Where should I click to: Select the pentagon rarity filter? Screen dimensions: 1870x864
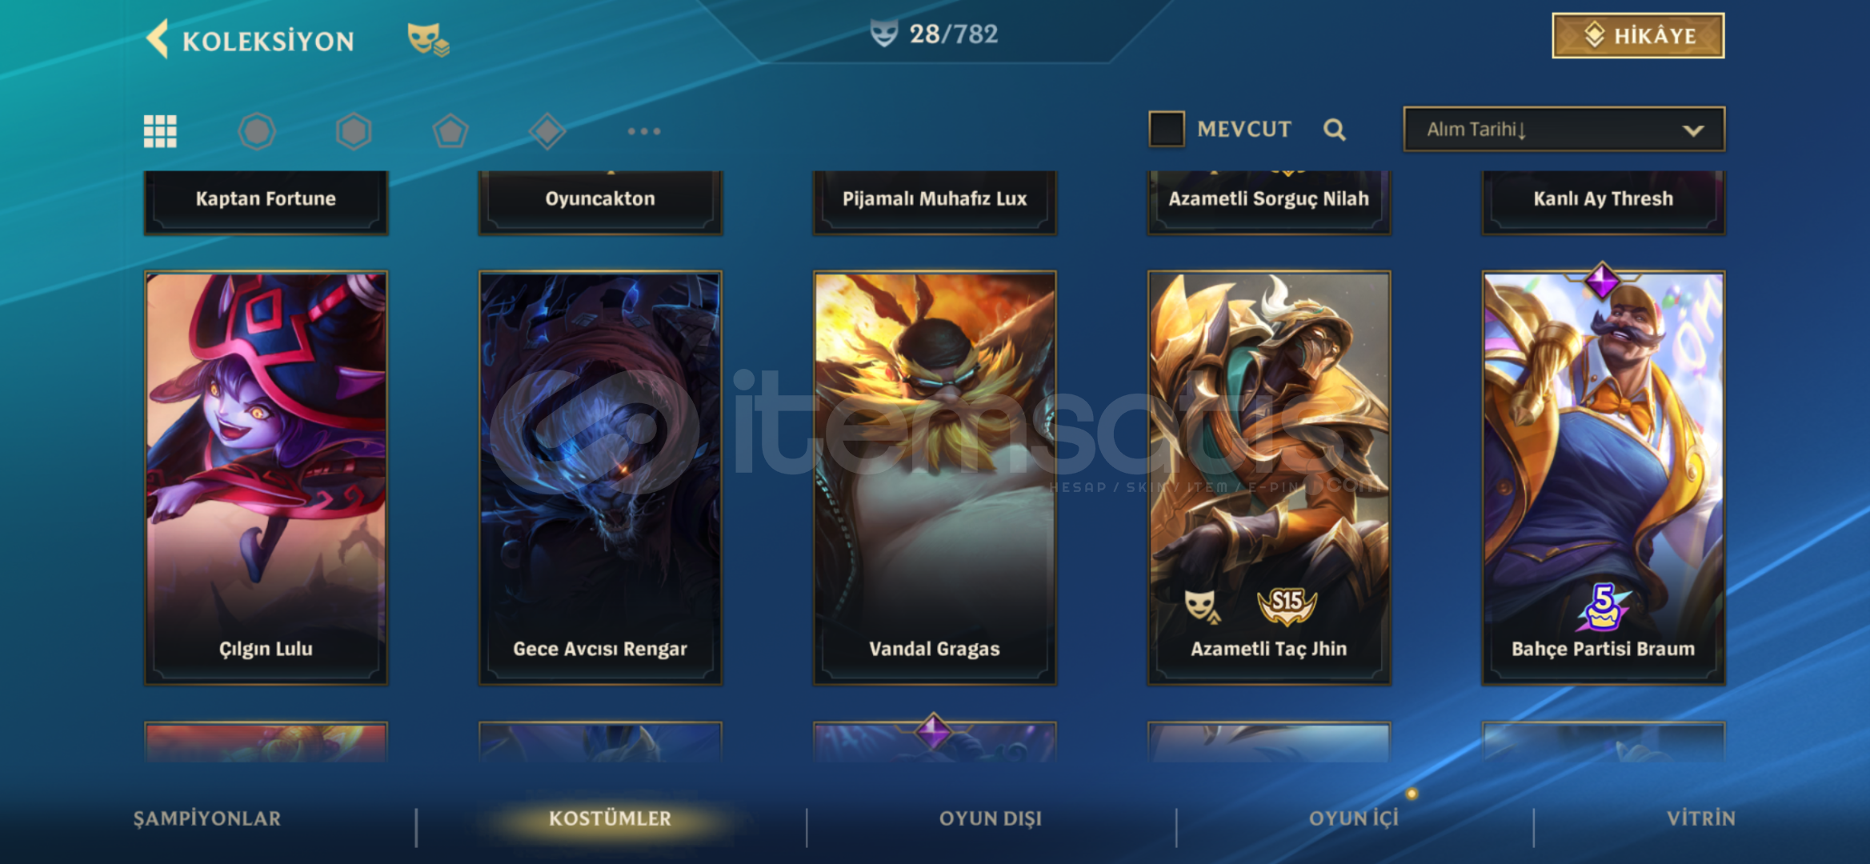click(450, 131)
